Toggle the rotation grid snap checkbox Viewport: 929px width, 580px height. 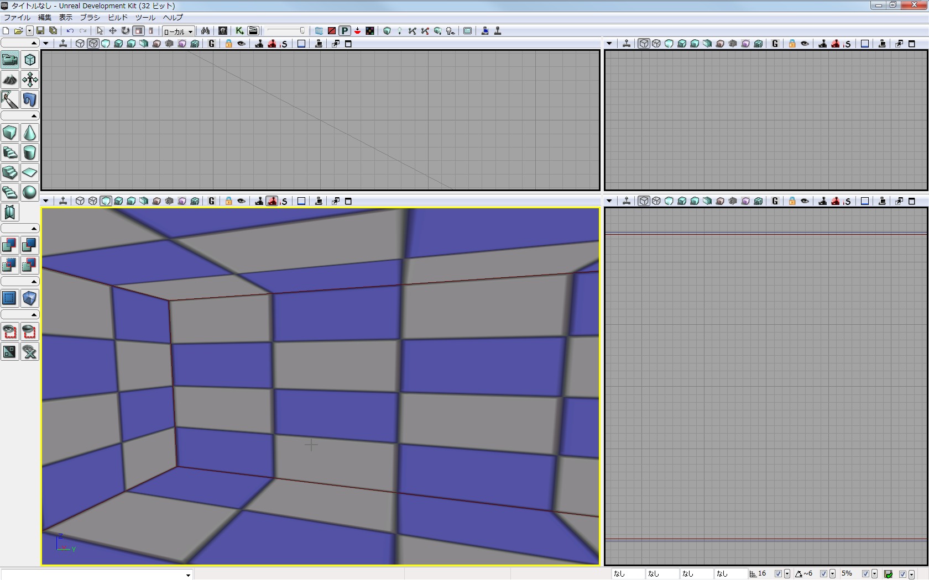pyautogui.click(x=823, y=574)
